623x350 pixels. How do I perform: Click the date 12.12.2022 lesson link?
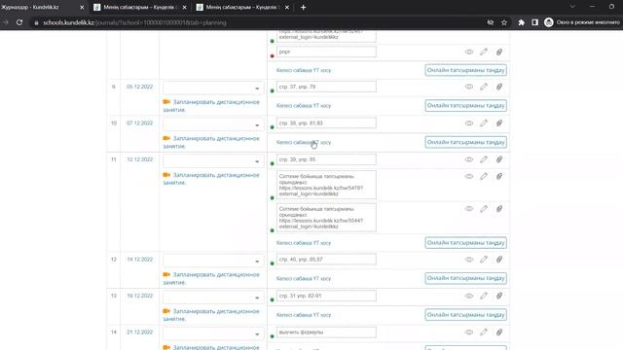click(x=140, y=159)
